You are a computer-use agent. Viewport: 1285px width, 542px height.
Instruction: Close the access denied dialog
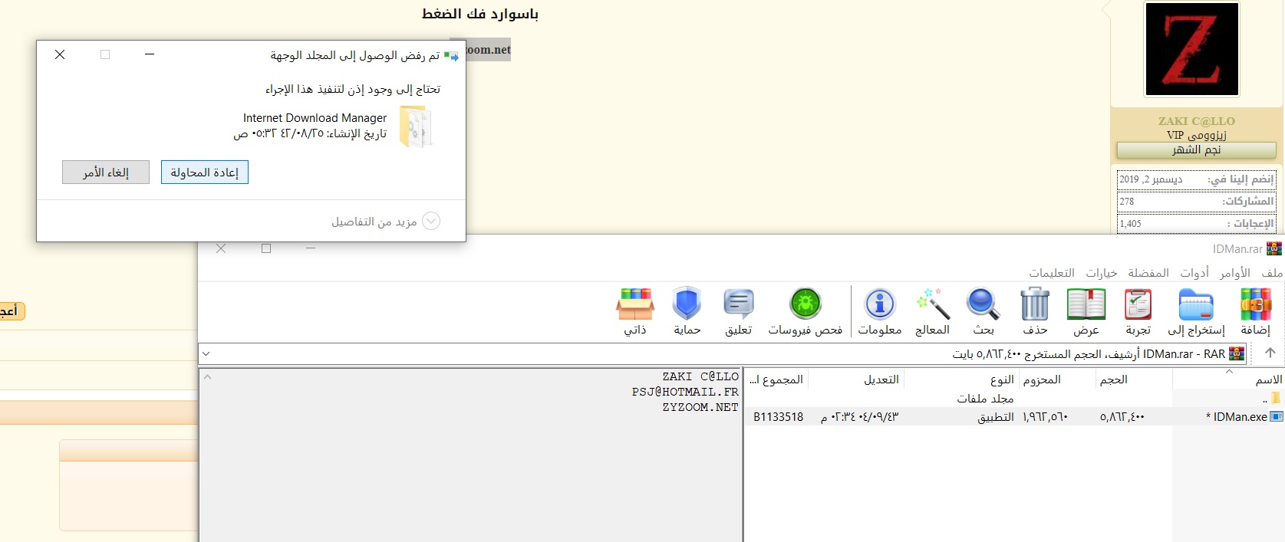[60, 54]
